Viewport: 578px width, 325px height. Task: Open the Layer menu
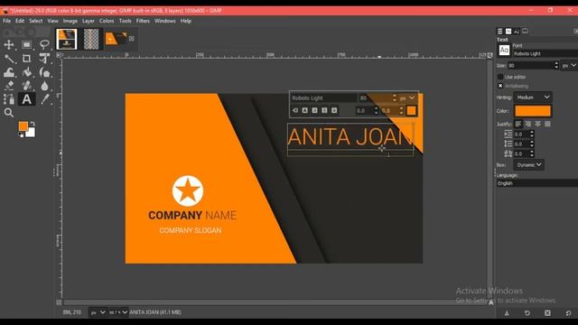89,21
